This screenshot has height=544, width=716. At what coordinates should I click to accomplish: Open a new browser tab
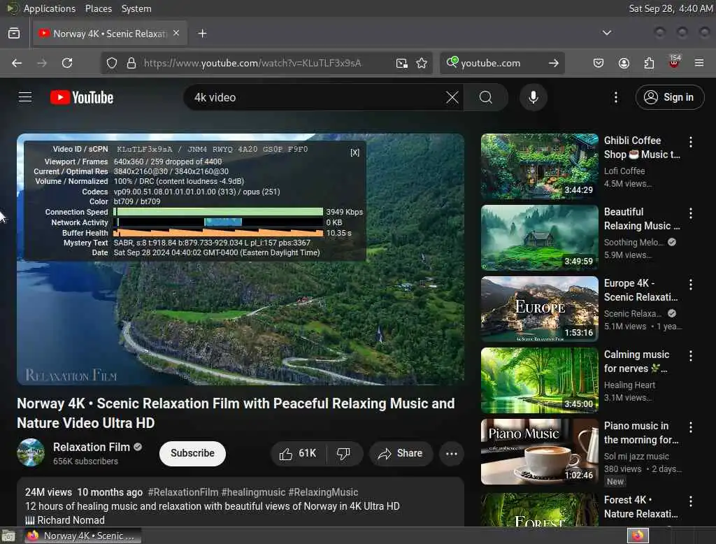[x=202, y=34]
